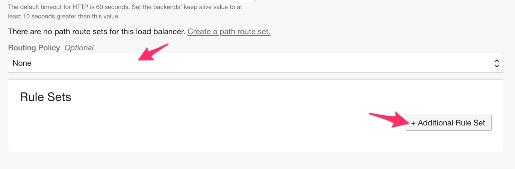Click the no path route sets message
Image resolution: width=515 pixels, height=169 pixels.
97,32
